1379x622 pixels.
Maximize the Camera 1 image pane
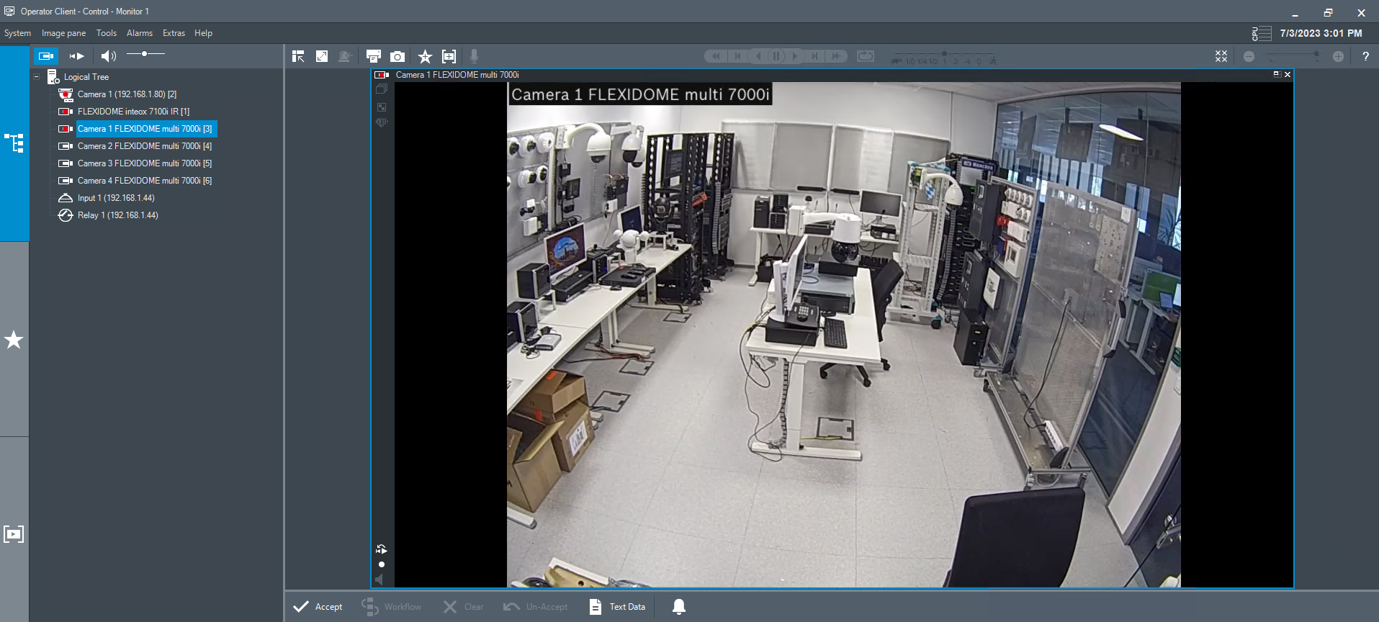1277,74
